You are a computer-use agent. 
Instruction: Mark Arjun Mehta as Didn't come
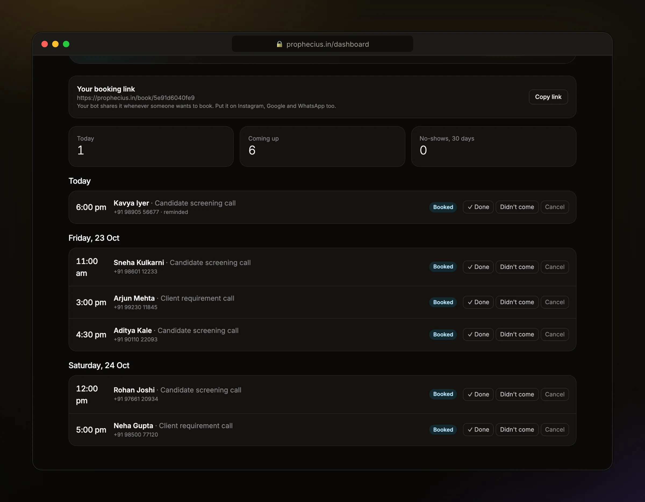(517, 302)
